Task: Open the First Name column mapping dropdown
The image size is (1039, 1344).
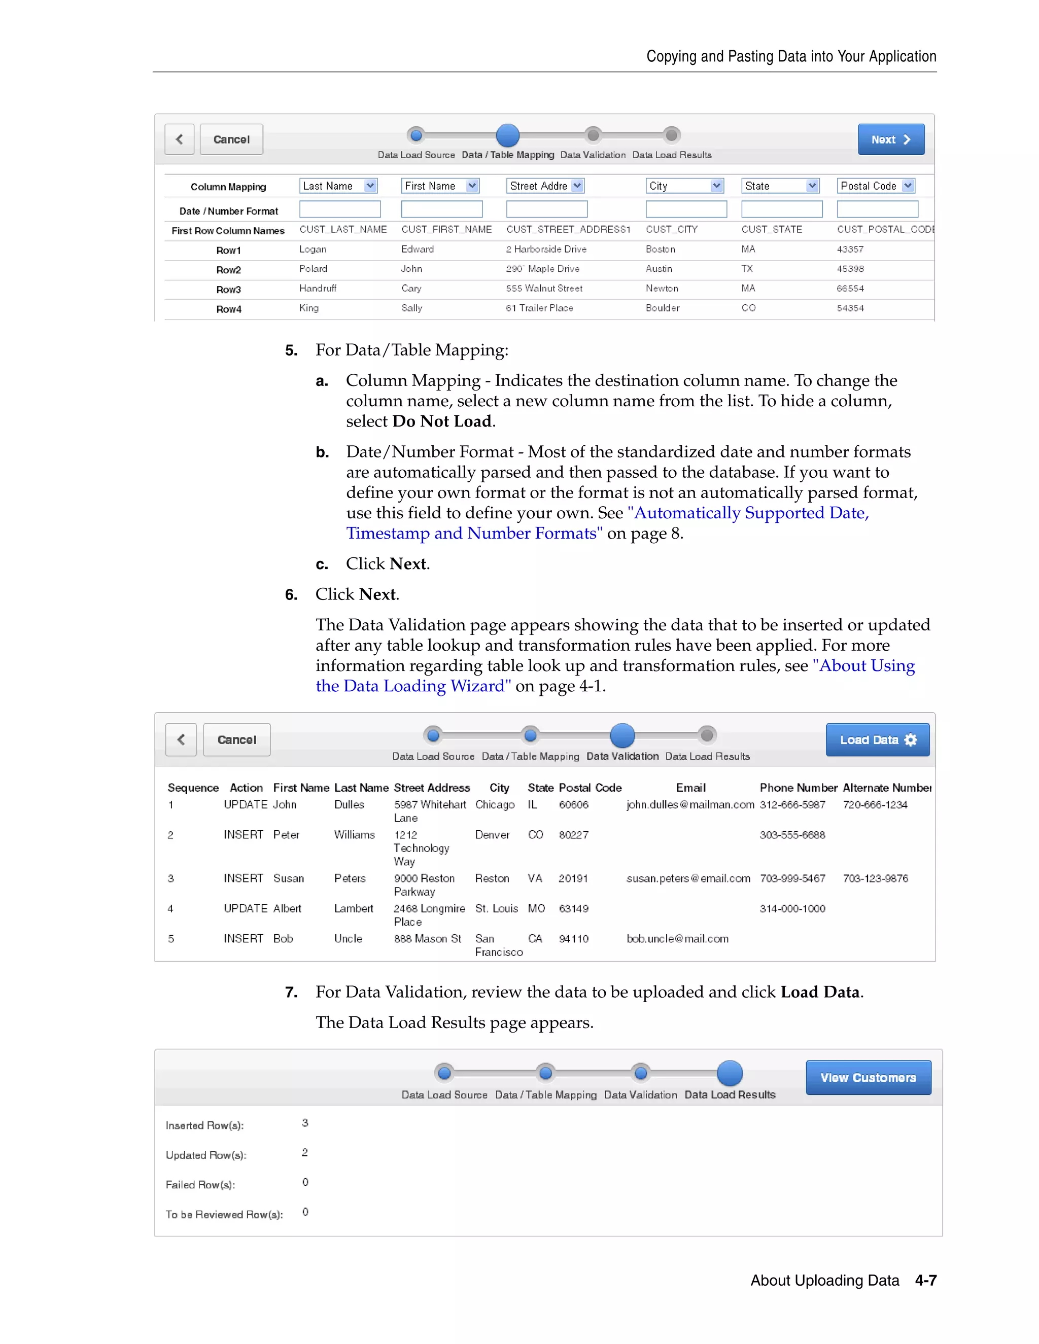Action: [440, 186]
